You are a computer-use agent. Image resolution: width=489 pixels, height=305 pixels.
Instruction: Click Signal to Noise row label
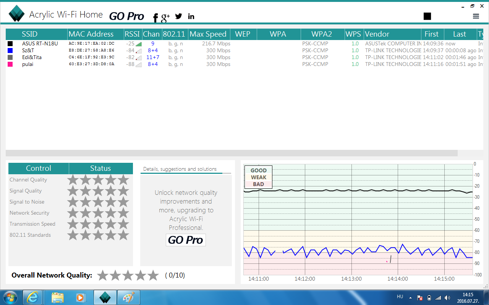point(27,202)
